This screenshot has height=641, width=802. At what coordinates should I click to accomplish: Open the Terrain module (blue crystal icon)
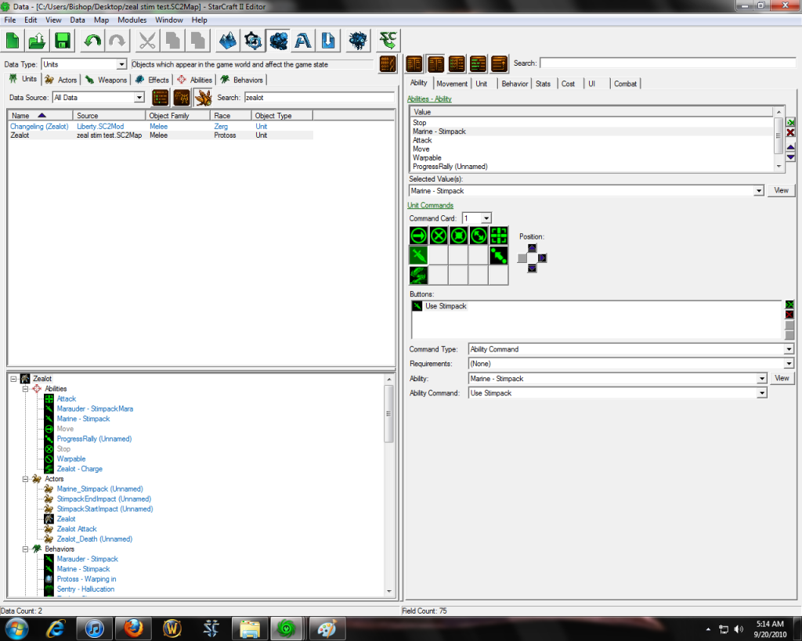click(x=228, y=41)
